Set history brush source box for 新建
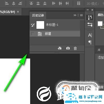 (x=33, y=34)
